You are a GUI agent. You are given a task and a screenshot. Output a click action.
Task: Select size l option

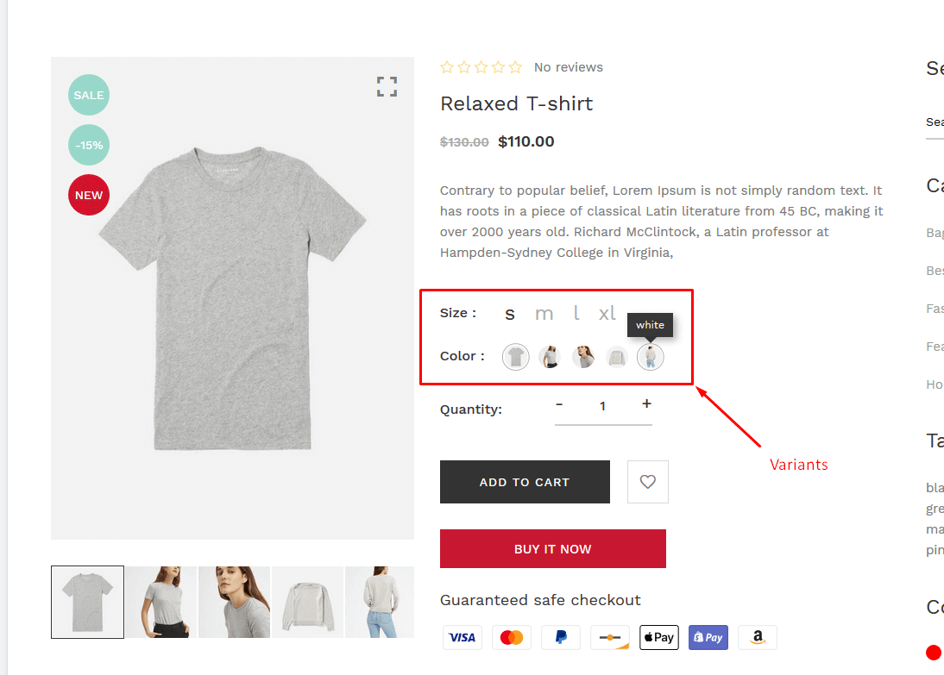coord(576,313)
